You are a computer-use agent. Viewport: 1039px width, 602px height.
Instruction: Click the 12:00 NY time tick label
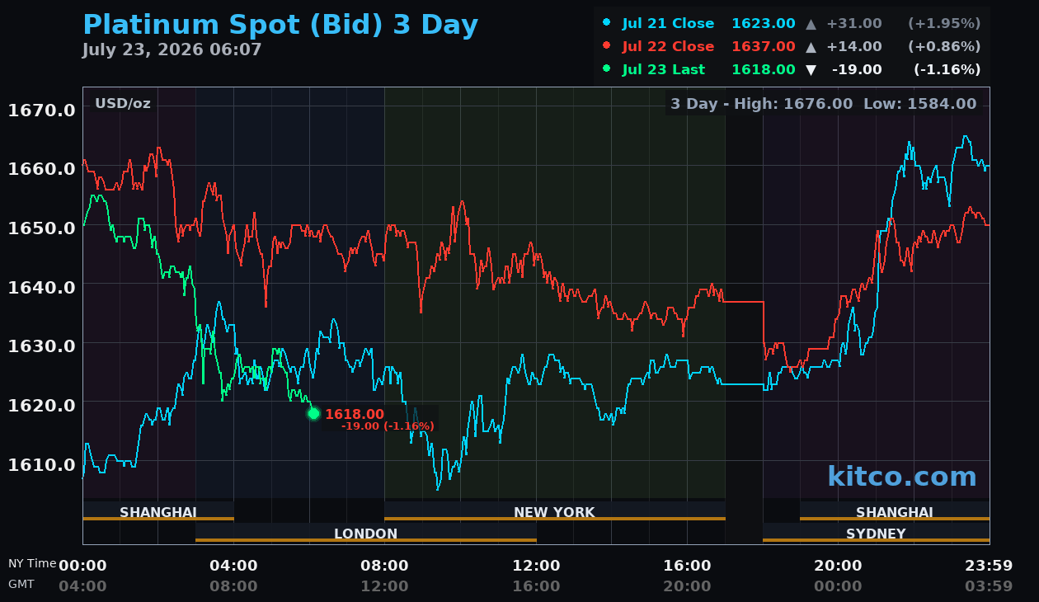(536, 566)
